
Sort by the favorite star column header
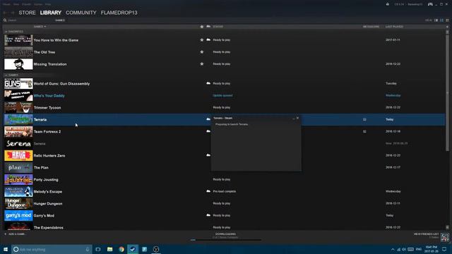202,27
